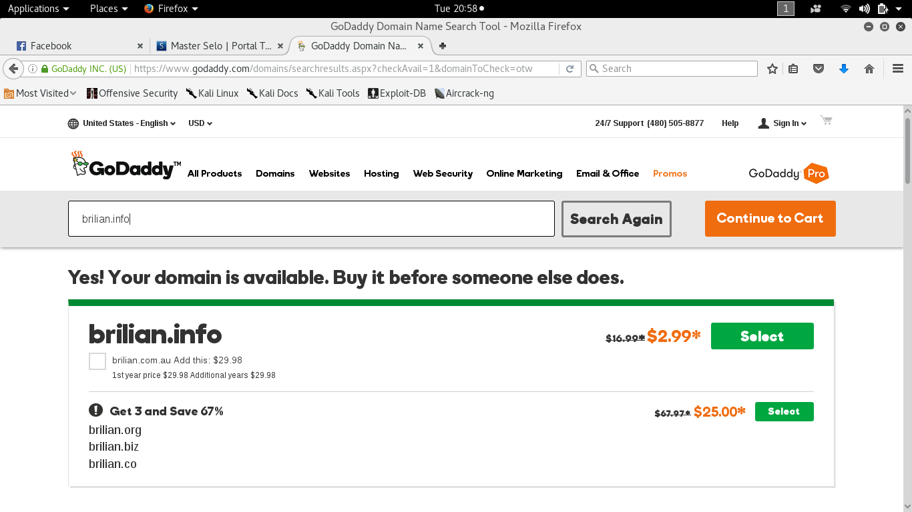Open the Kali Linux bookmark

(212, 93)
